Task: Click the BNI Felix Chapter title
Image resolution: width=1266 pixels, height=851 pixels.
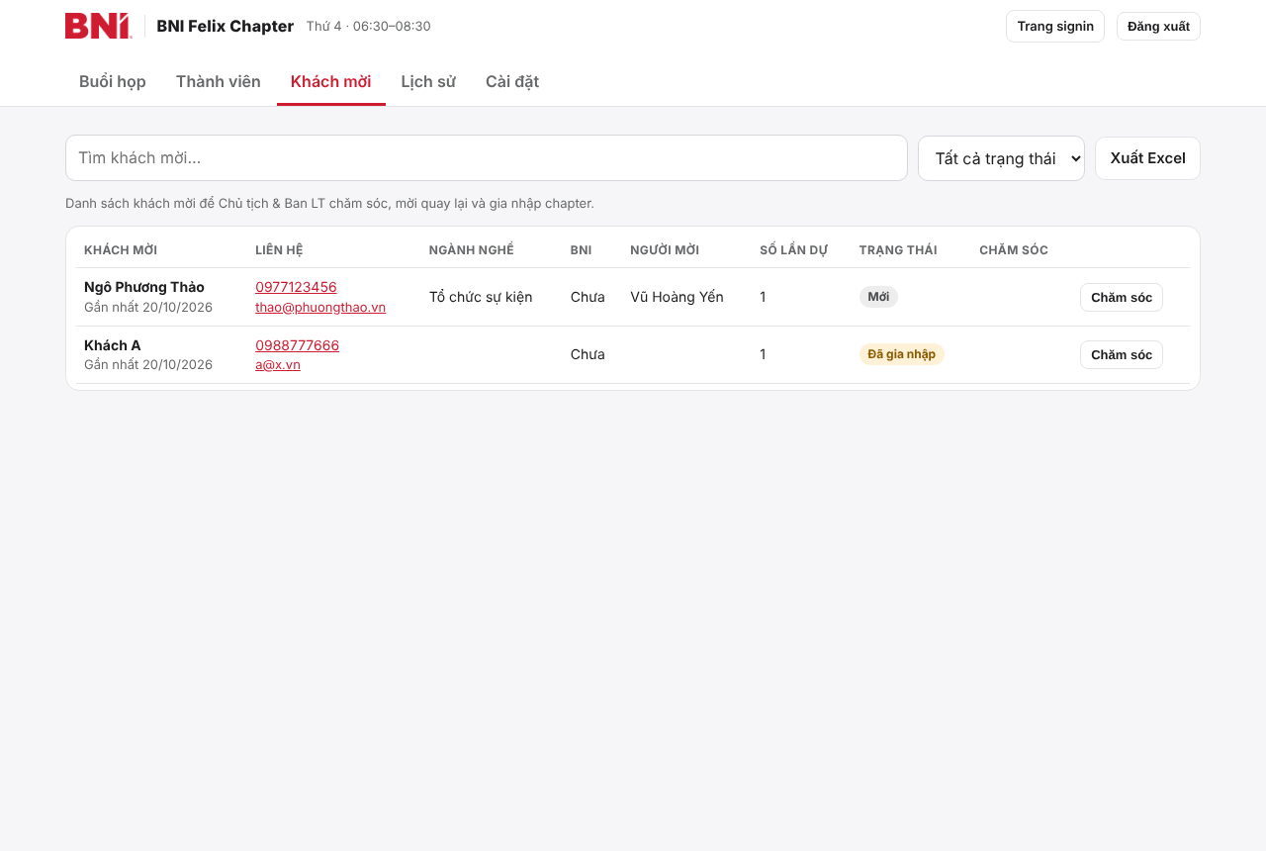Action: tap(226, 26)
